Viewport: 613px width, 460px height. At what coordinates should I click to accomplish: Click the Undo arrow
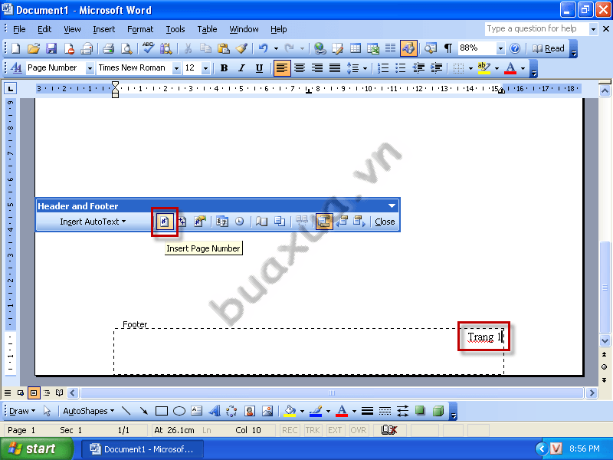coord(263,48)
